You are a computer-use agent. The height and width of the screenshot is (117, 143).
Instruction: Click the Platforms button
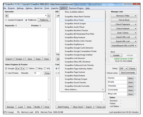pos(44,20)
